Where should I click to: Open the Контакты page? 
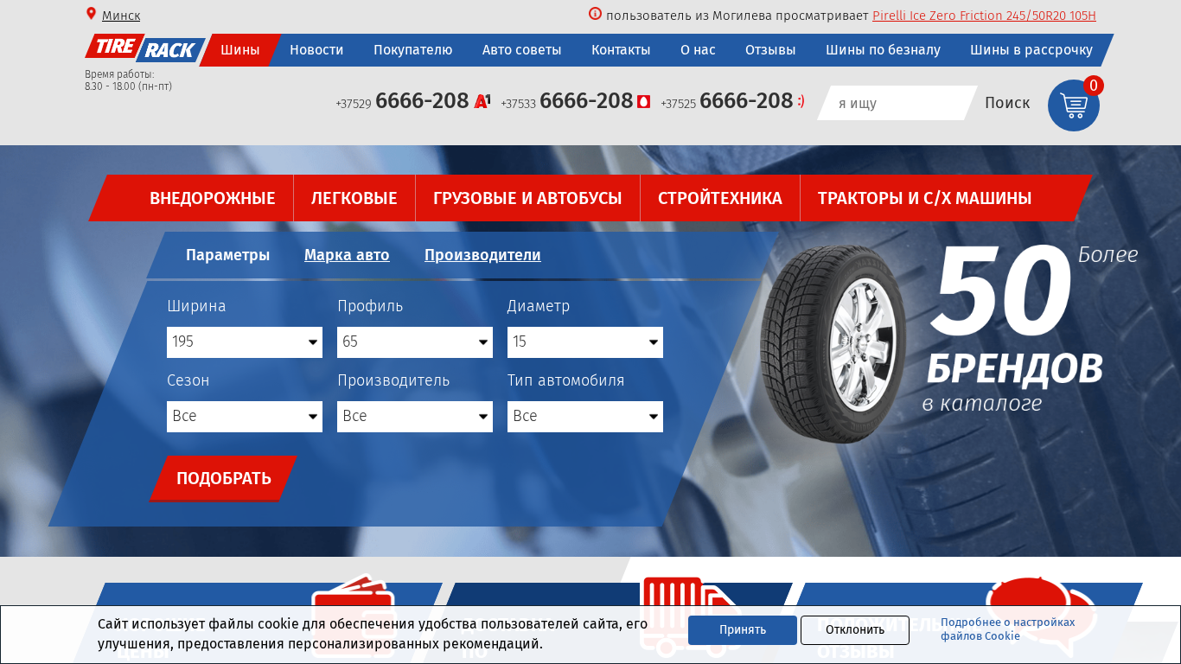coord(621,50)
